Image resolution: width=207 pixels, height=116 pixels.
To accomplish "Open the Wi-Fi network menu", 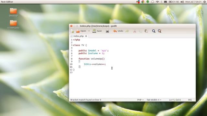I will pos(157,2).
